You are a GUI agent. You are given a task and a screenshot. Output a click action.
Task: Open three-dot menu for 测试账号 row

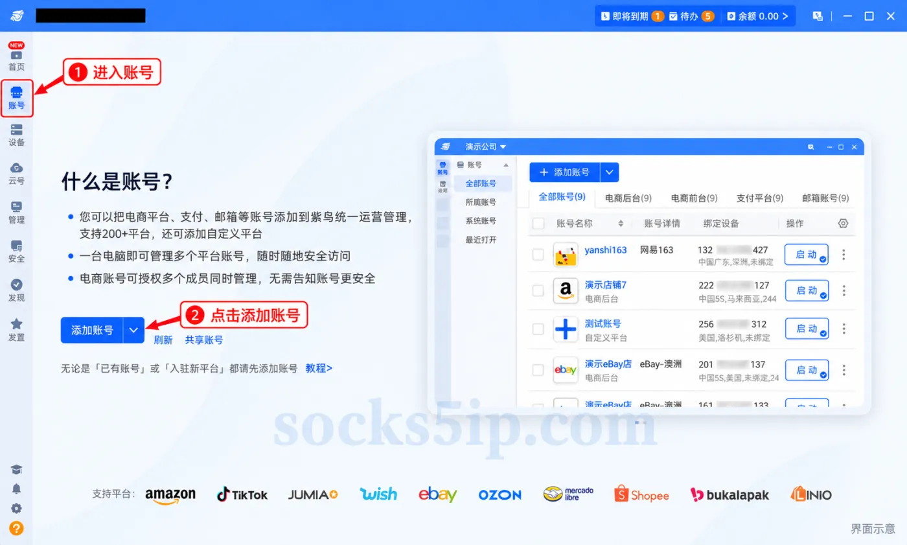pyautogui.click(x=844, y=329)
